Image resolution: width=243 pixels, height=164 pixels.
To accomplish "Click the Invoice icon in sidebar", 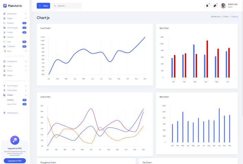I will pos(4,37).
